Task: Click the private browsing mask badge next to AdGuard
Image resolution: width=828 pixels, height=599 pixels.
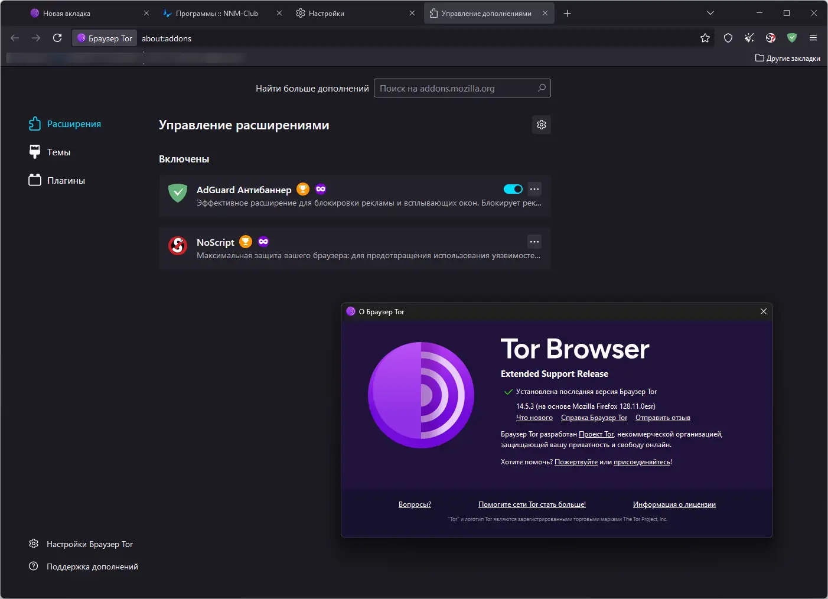Action: [x=321, y=189]
